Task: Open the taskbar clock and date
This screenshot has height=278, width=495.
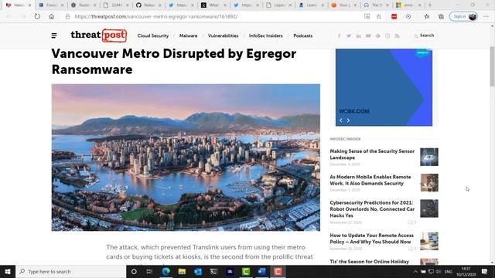Action: [x=466, y=271]
